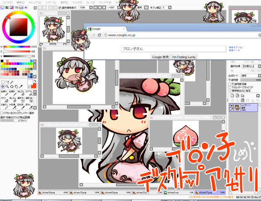Enable 不透明度保護 checkbox
The width and height of the screenshot is (261, 201).
point(230,84)
